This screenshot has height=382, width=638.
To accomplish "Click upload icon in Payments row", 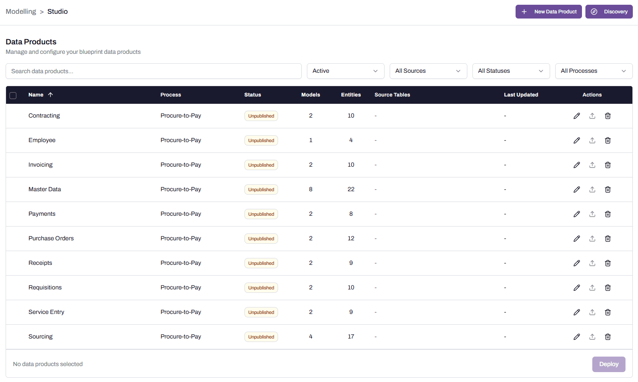I will [592, 214].
